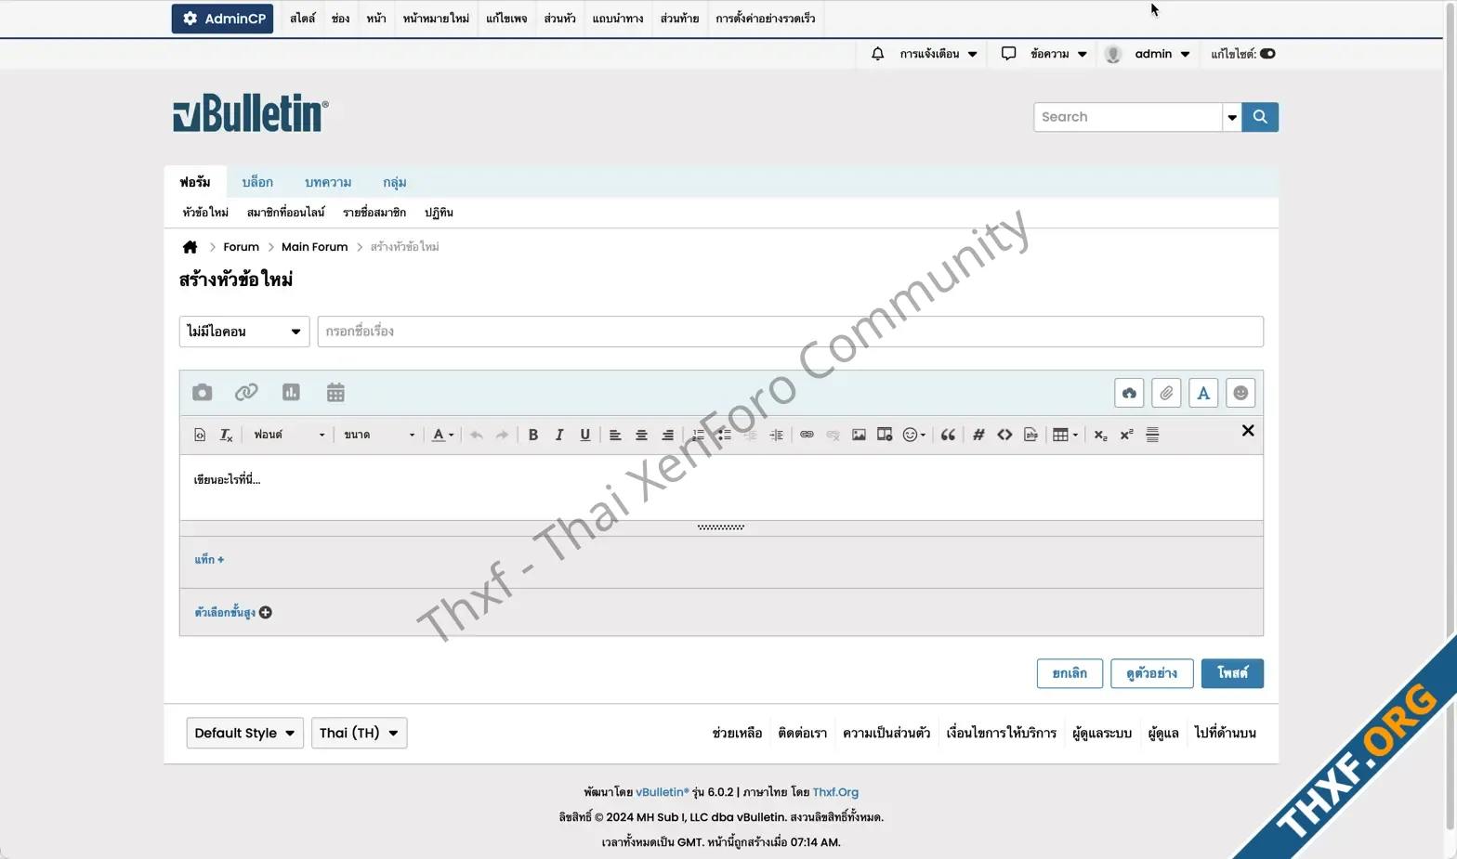Toggle the advanced editor A button

click(1203, 393)
